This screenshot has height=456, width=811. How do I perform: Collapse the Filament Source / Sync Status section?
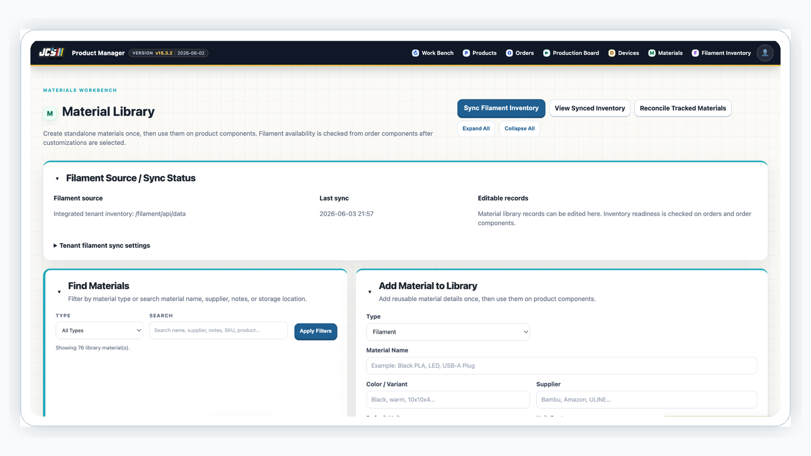click(x=57, y=179)
